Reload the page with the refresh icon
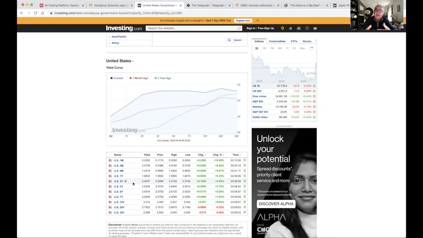This screenshot has height=238, width=423. (x=35, y=13)
